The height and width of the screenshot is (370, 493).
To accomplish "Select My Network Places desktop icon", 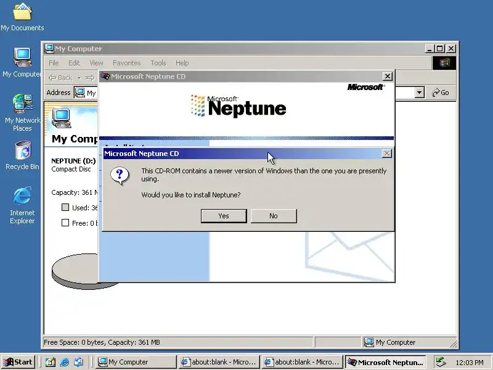I will tap(22, 113).
